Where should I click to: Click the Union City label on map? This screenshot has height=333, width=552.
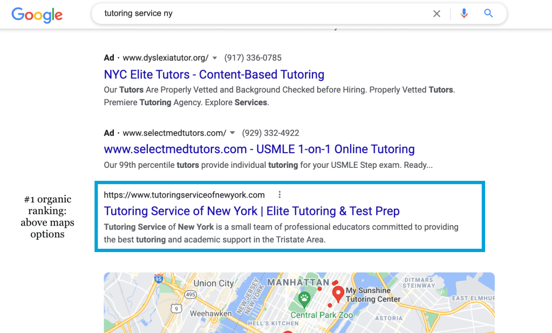tap(214, 283)
